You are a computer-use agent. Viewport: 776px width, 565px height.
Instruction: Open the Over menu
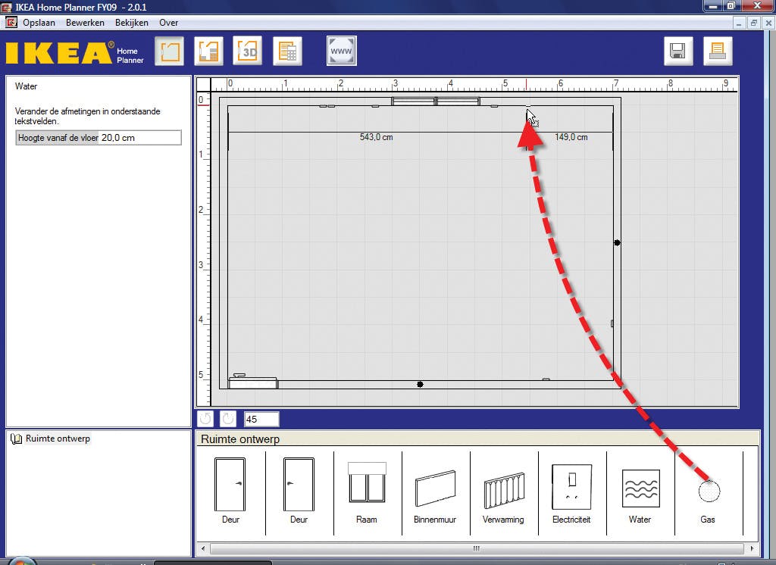[169, 23]
